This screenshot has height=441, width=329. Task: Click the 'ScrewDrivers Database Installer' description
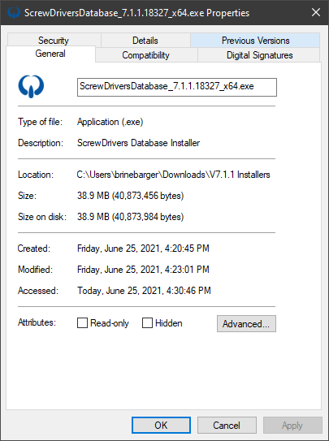(x=138, y=143)
